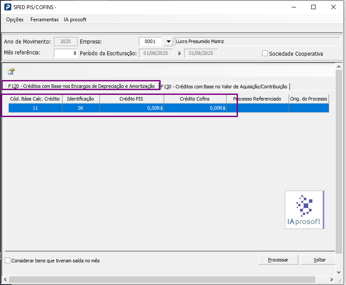Image resolution: width=346 pixels, height=285 pixels.
Task: Close the SPED PIS/COFINS window
Action: click(x=333, y=7)
